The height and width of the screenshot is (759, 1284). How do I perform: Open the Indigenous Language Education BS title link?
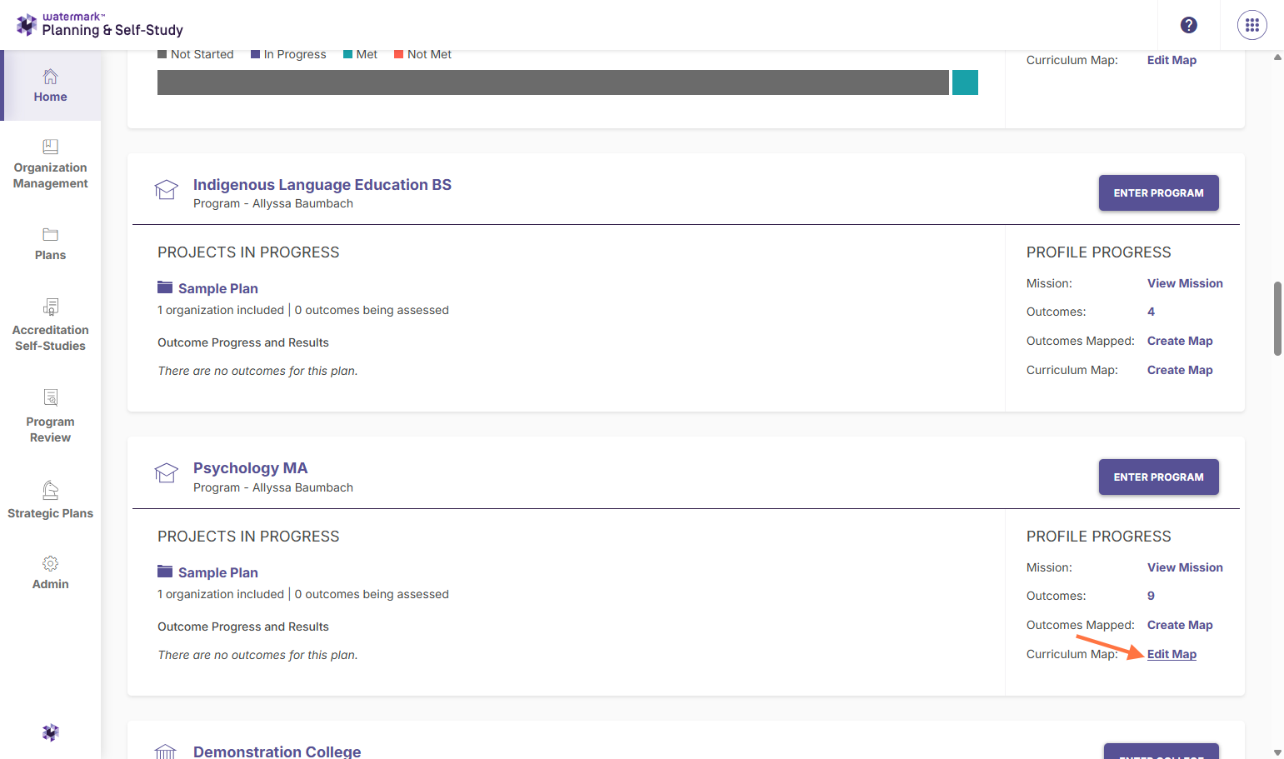coord(322,185)
